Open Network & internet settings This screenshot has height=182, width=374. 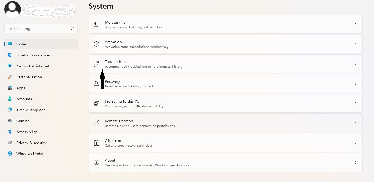[x=33, y=66]
